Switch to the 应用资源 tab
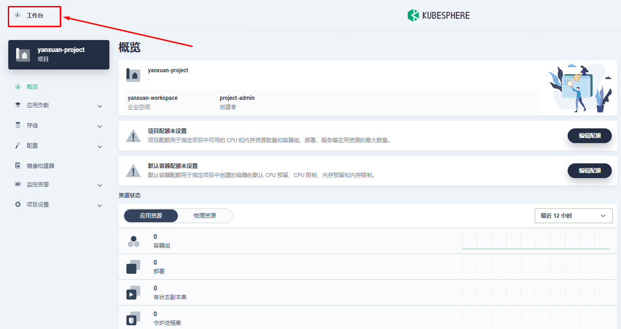 (x=151, y=216)
